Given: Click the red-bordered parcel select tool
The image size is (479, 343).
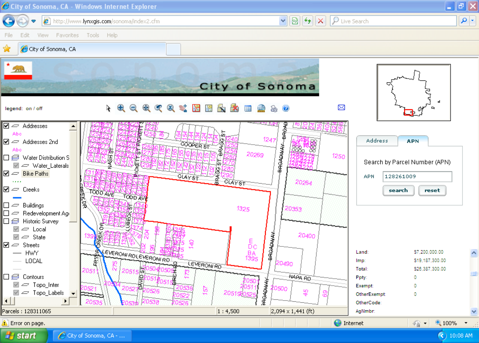Looking at the screenshot, I should (x=196, y=108).
